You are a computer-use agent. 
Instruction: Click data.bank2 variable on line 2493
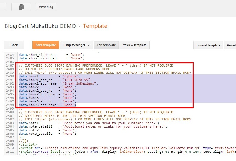[29, 87]
